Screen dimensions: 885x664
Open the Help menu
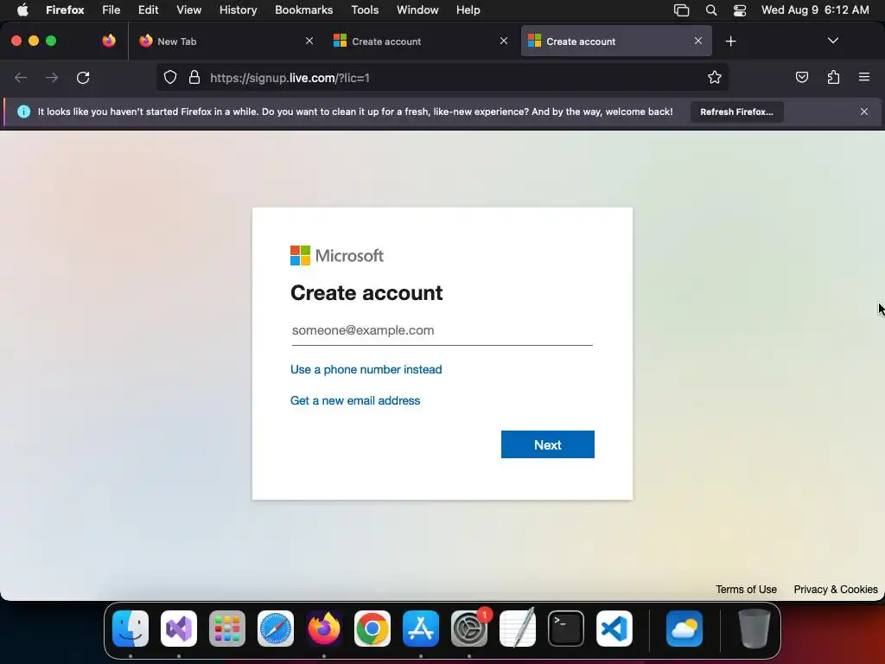click(x=468, y=10)
